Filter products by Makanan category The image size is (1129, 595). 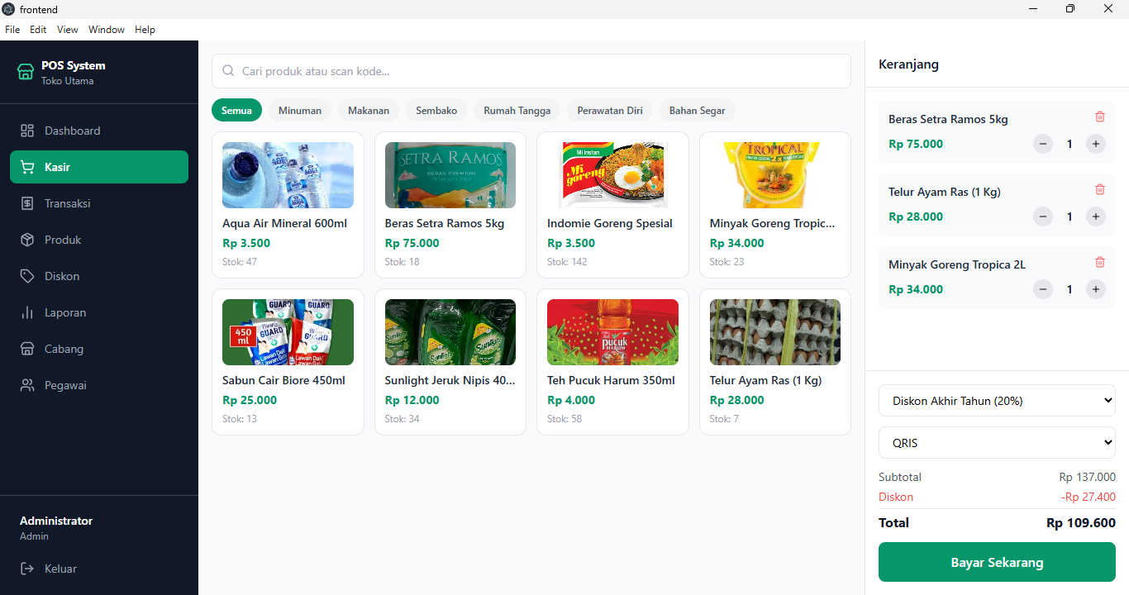coord(369,111)
